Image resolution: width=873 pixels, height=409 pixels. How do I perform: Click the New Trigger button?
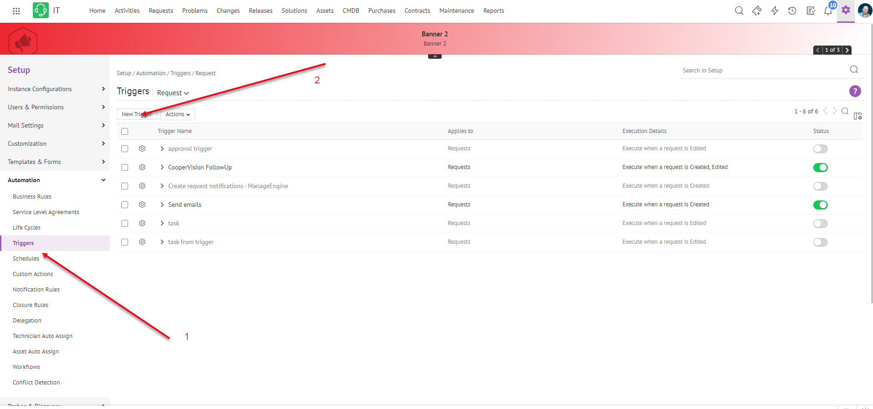click(136, 114)
